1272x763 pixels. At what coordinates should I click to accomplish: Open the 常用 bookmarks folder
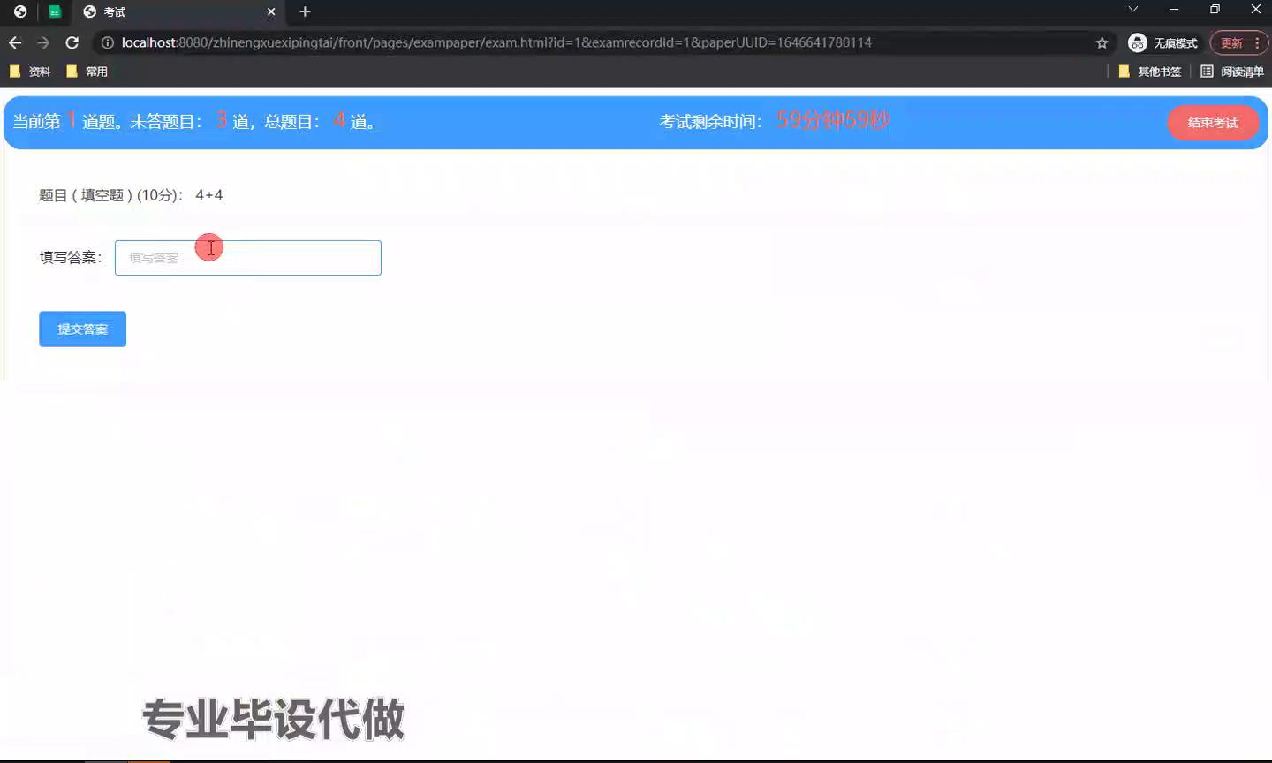87,72
